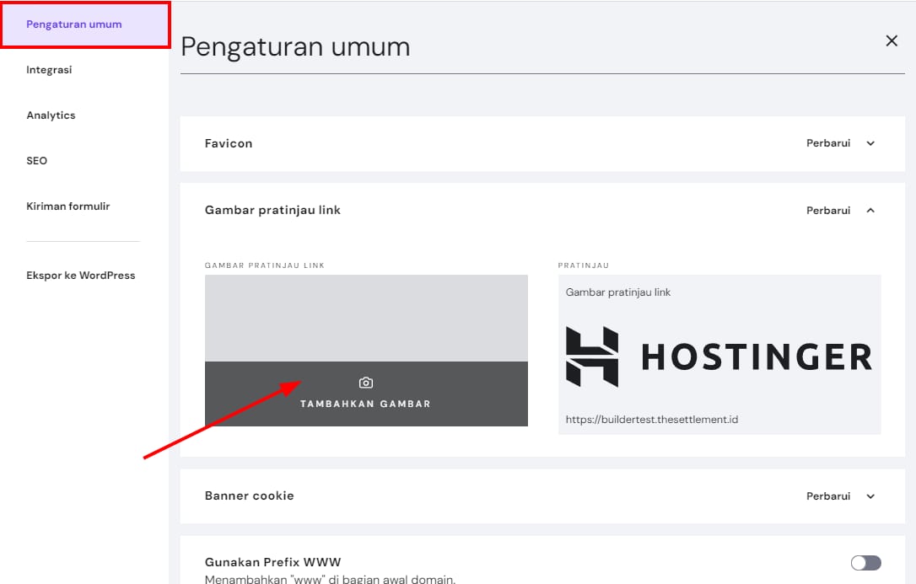The width and height of the screenshot is (916, 584).
Task: Choose Ekspor ke WordPress option
Action: pyautogui.click(x=81, y=276)
